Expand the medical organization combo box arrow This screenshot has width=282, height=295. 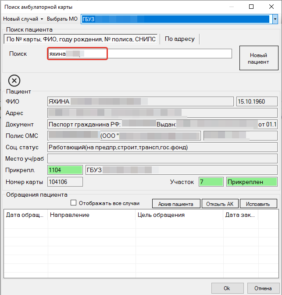coord(275,19)
